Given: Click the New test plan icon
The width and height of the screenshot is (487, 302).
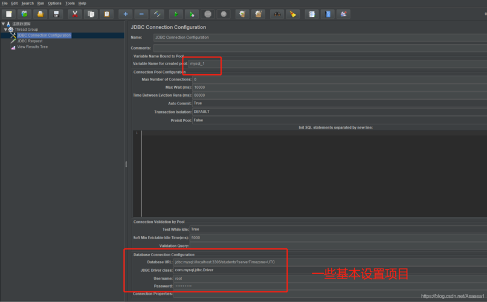Looking at the screenshot, I should 8,14.
